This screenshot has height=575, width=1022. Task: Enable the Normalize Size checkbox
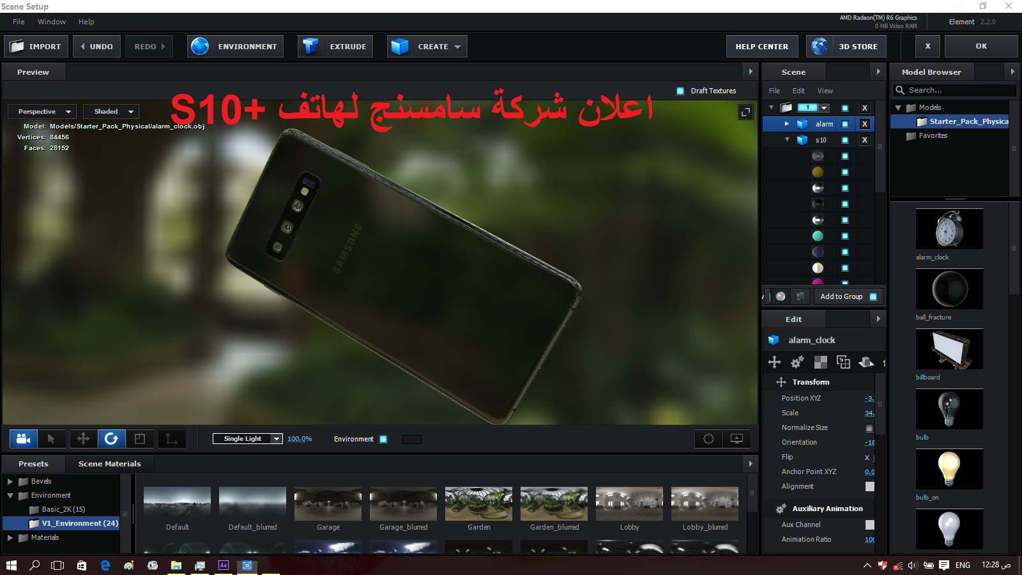coord(869,428)
